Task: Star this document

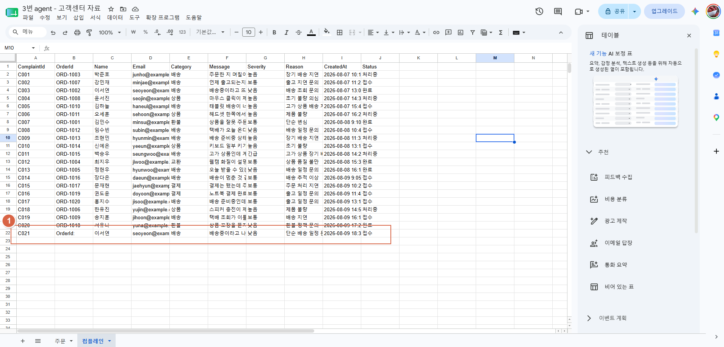Action: click(x=111, y=9)
